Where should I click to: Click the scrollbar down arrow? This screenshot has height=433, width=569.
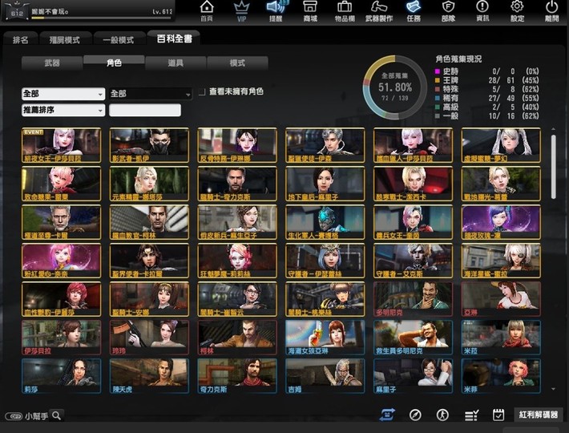553,389
